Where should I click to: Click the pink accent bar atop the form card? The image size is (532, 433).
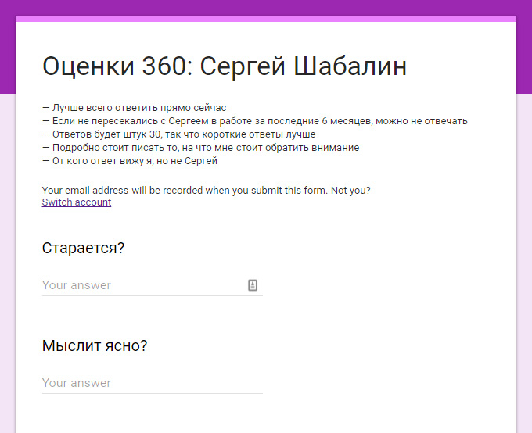coord(266,19)
